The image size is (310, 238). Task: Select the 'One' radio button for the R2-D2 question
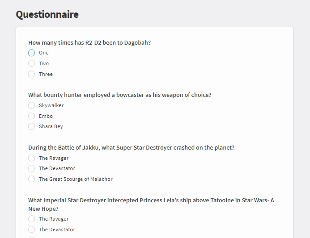point(31,53)
